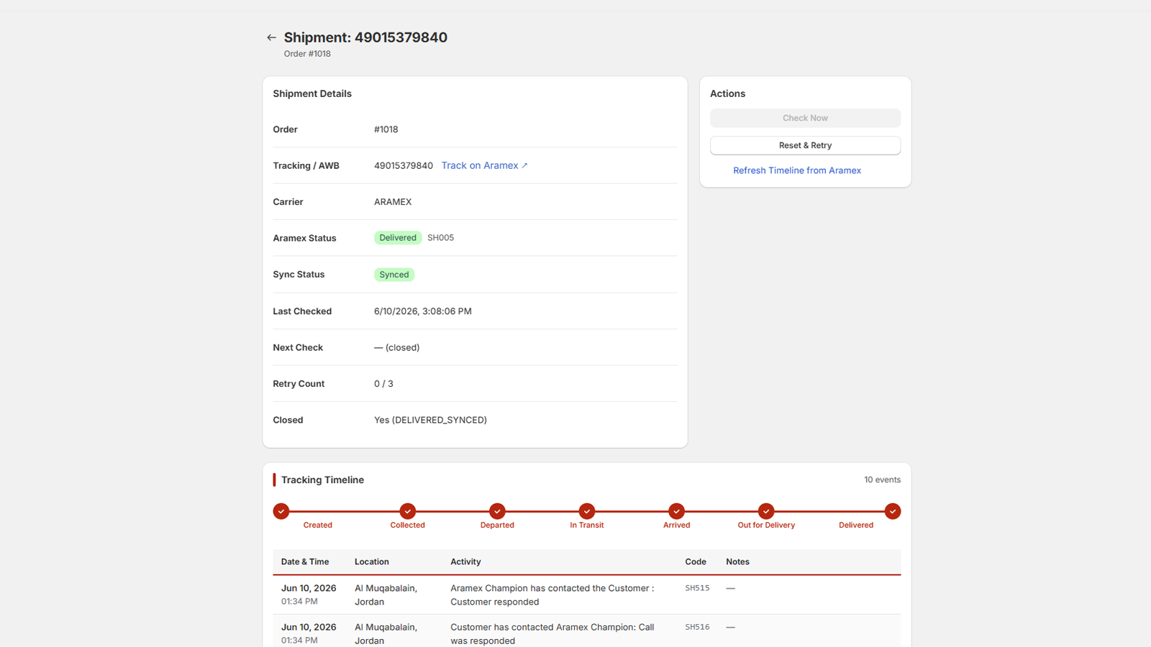Click the Code column header

[x=696, y=562]
